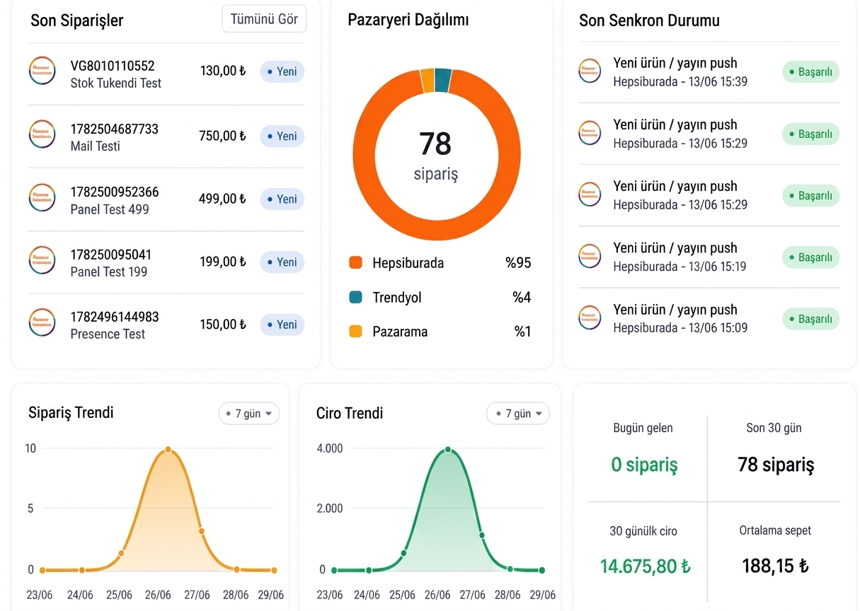Click logo icon beside Presence Test order
Screen dimensions: 860x611
point(42,322)
